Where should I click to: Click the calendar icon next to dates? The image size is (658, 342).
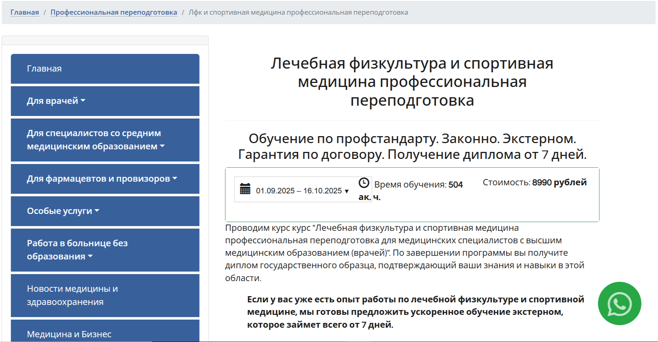tap(245, 189)
